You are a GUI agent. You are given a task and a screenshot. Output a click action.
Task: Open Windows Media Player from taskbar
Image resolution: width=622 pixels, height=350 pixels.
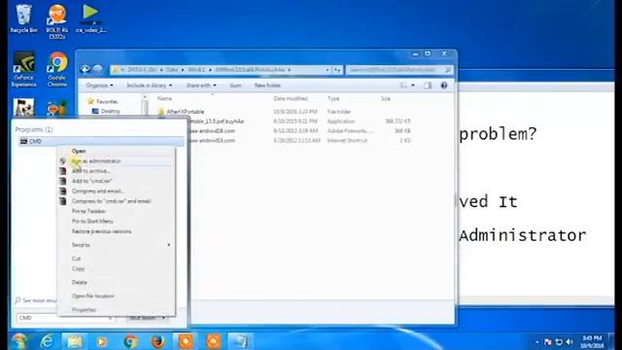(102, 341)
